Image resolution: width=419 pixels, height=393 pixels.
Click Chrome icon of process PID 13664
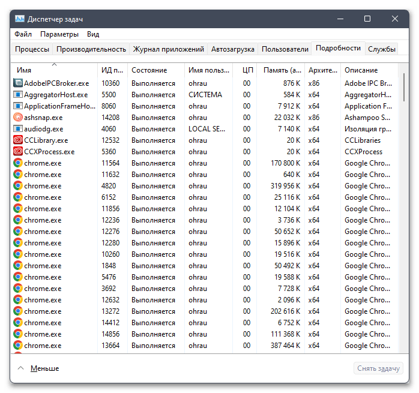coord(18,345)
